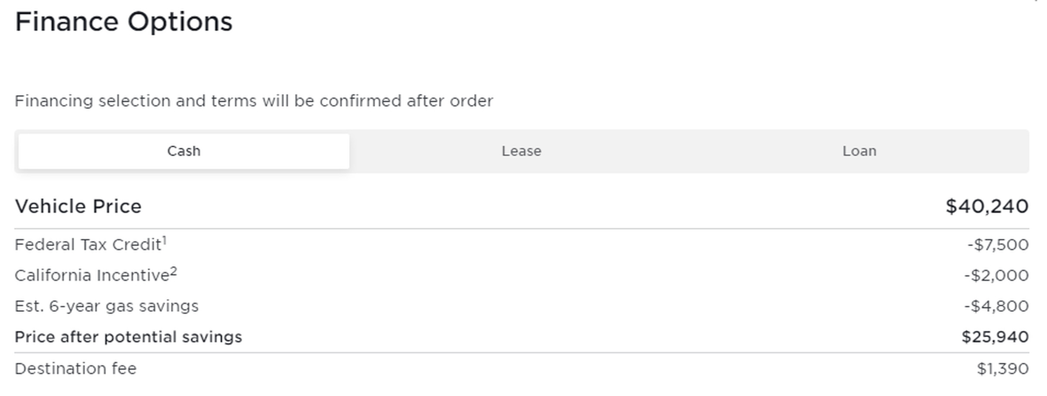1047x396 pixels.
Task: Select the Est. 6-year gas savings row
Action: click(x=106, y=305)
